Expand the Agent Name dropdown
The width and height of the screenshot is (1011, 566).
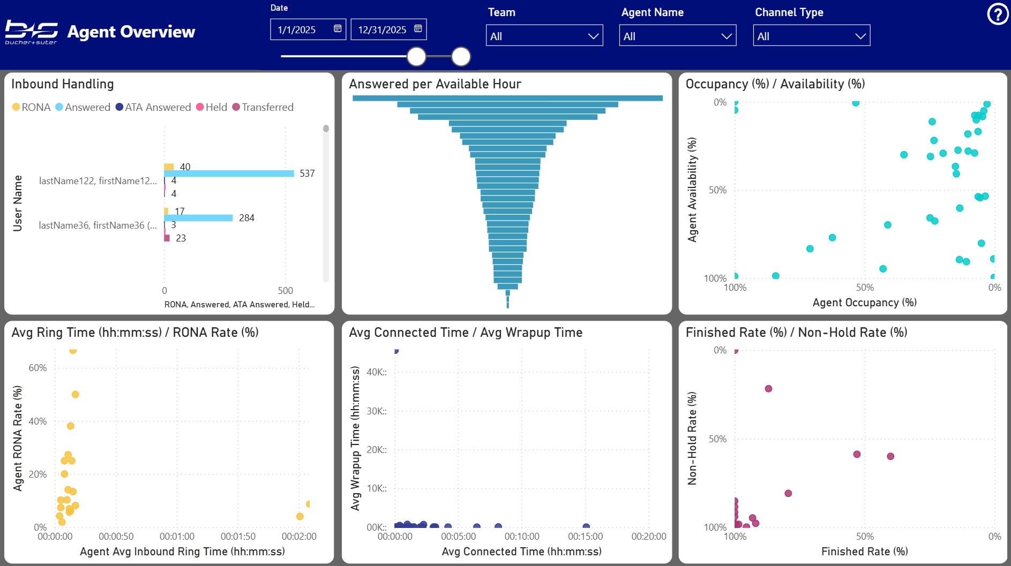click(x=677, y=36)
